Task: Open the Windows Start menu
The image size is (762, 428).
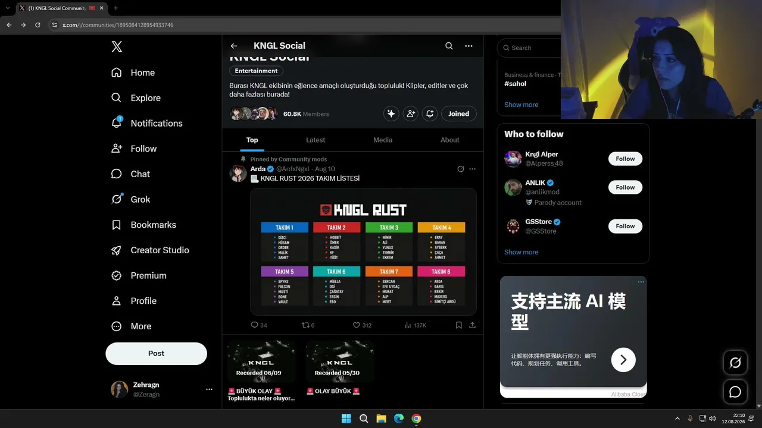Action: coord(346,418)
